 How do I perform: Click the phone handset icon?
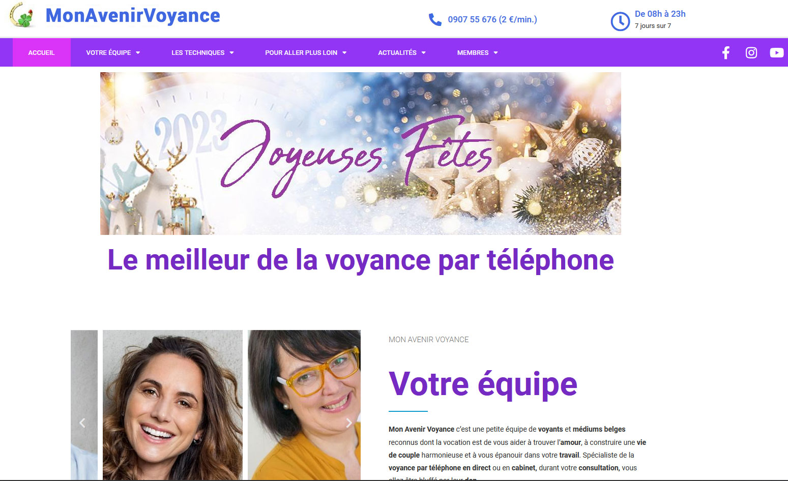pyautogui.click(x=435, y=19)
